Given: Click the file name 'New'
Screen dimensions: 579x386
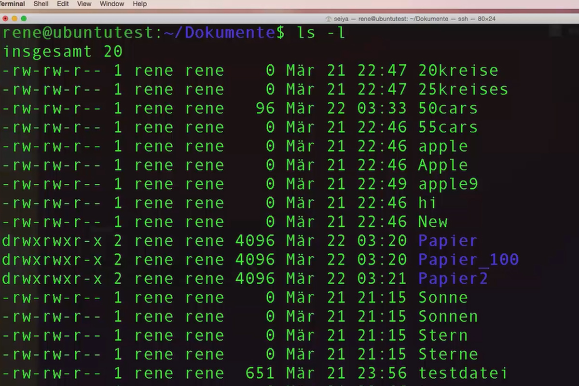Looking at the screenshot, I should coord(433,222).
